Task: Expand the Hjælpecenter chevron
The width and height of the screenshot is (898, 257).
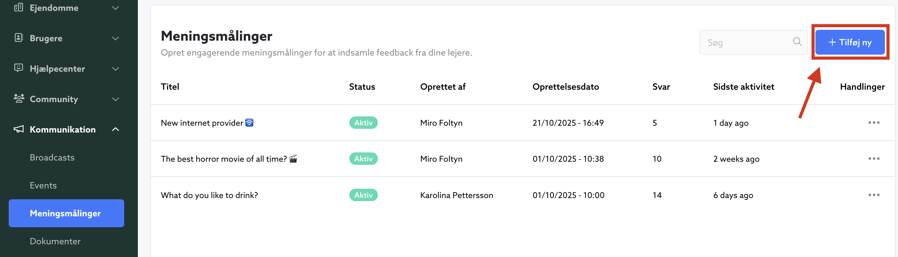Action: [x=116, y=69]
